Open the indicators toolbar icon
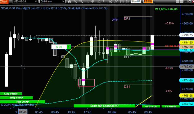 [116, 2]
